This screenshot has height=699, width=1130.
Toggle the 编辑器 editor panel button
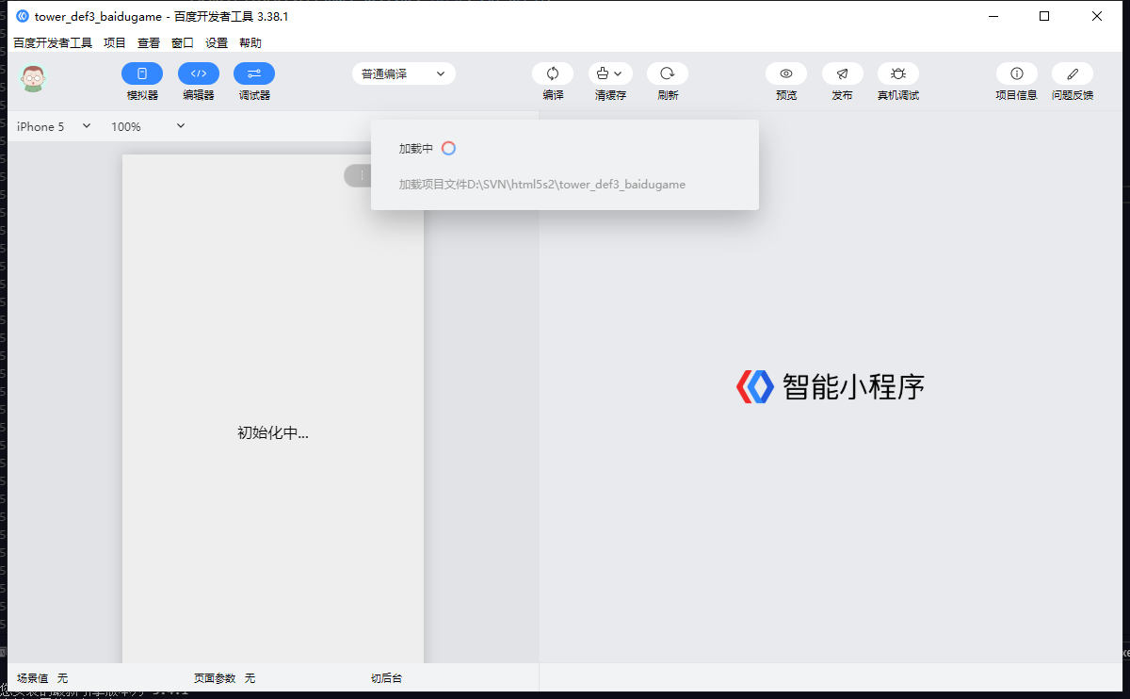pyautogui.click(x=199, y=73)
